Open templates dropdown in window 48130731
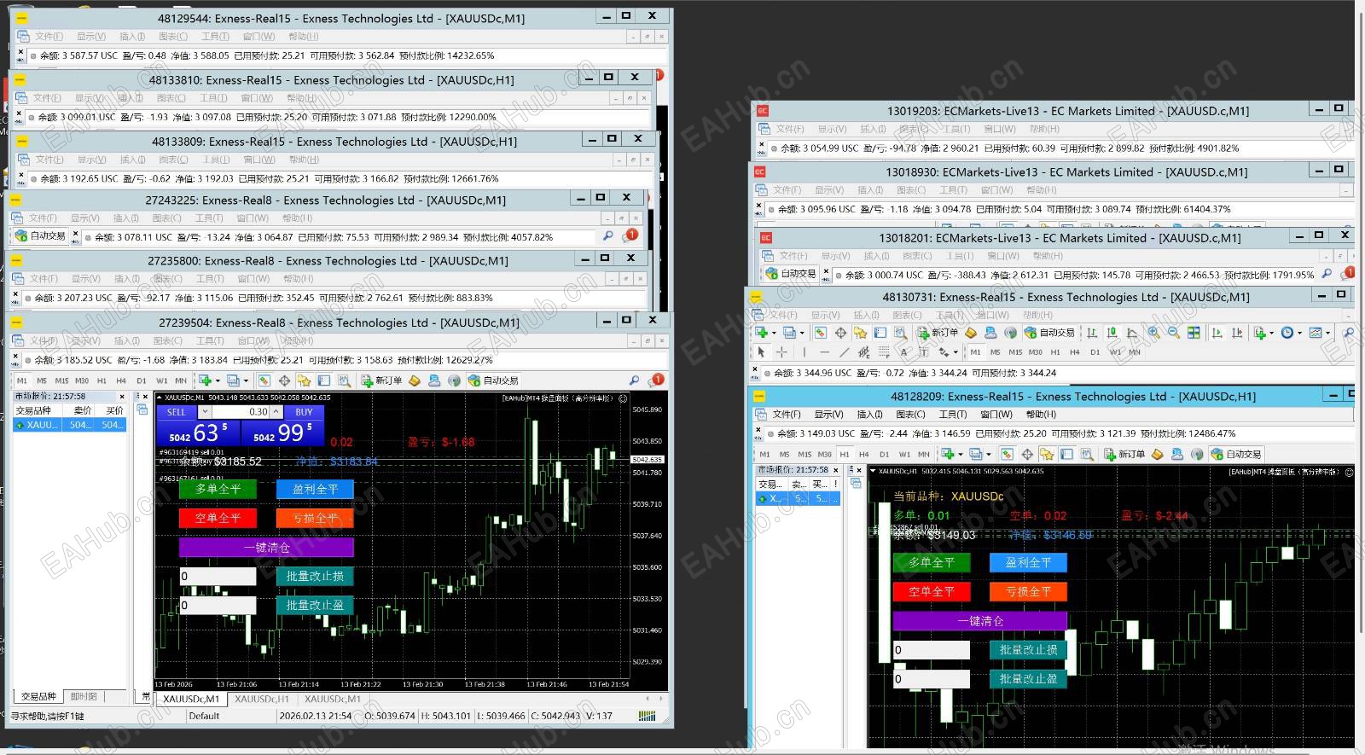1365x755 pixels. click(x=1327, y=333)
